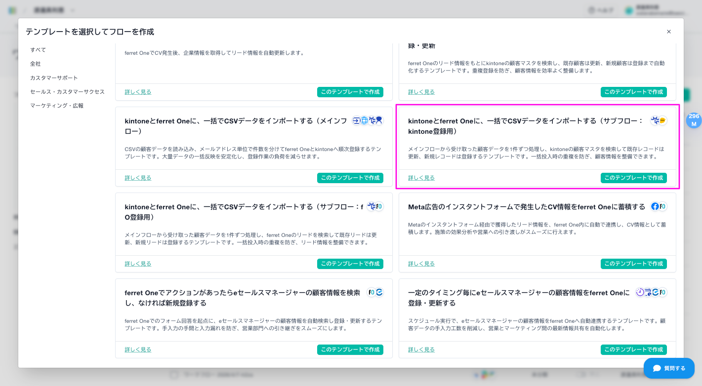Click the login-arrow icon on the メインフロー card
The width and height of the screenshot is (702, 386).
(x=357, y=120)
